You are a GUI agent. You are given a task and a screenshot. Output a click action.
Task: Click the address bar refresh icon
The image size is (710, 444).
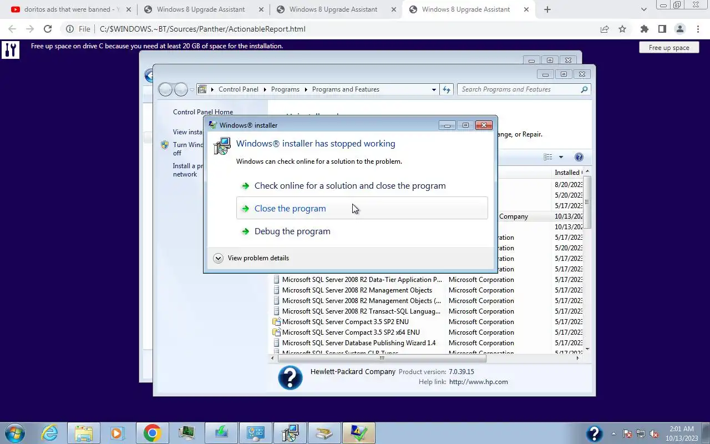[447, 89]
